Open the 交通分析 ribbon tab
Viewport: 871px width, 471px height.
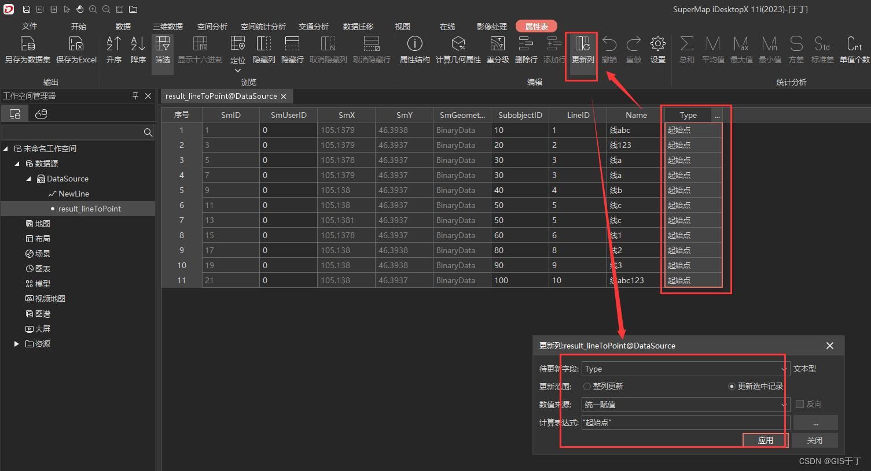click(314, 27)
